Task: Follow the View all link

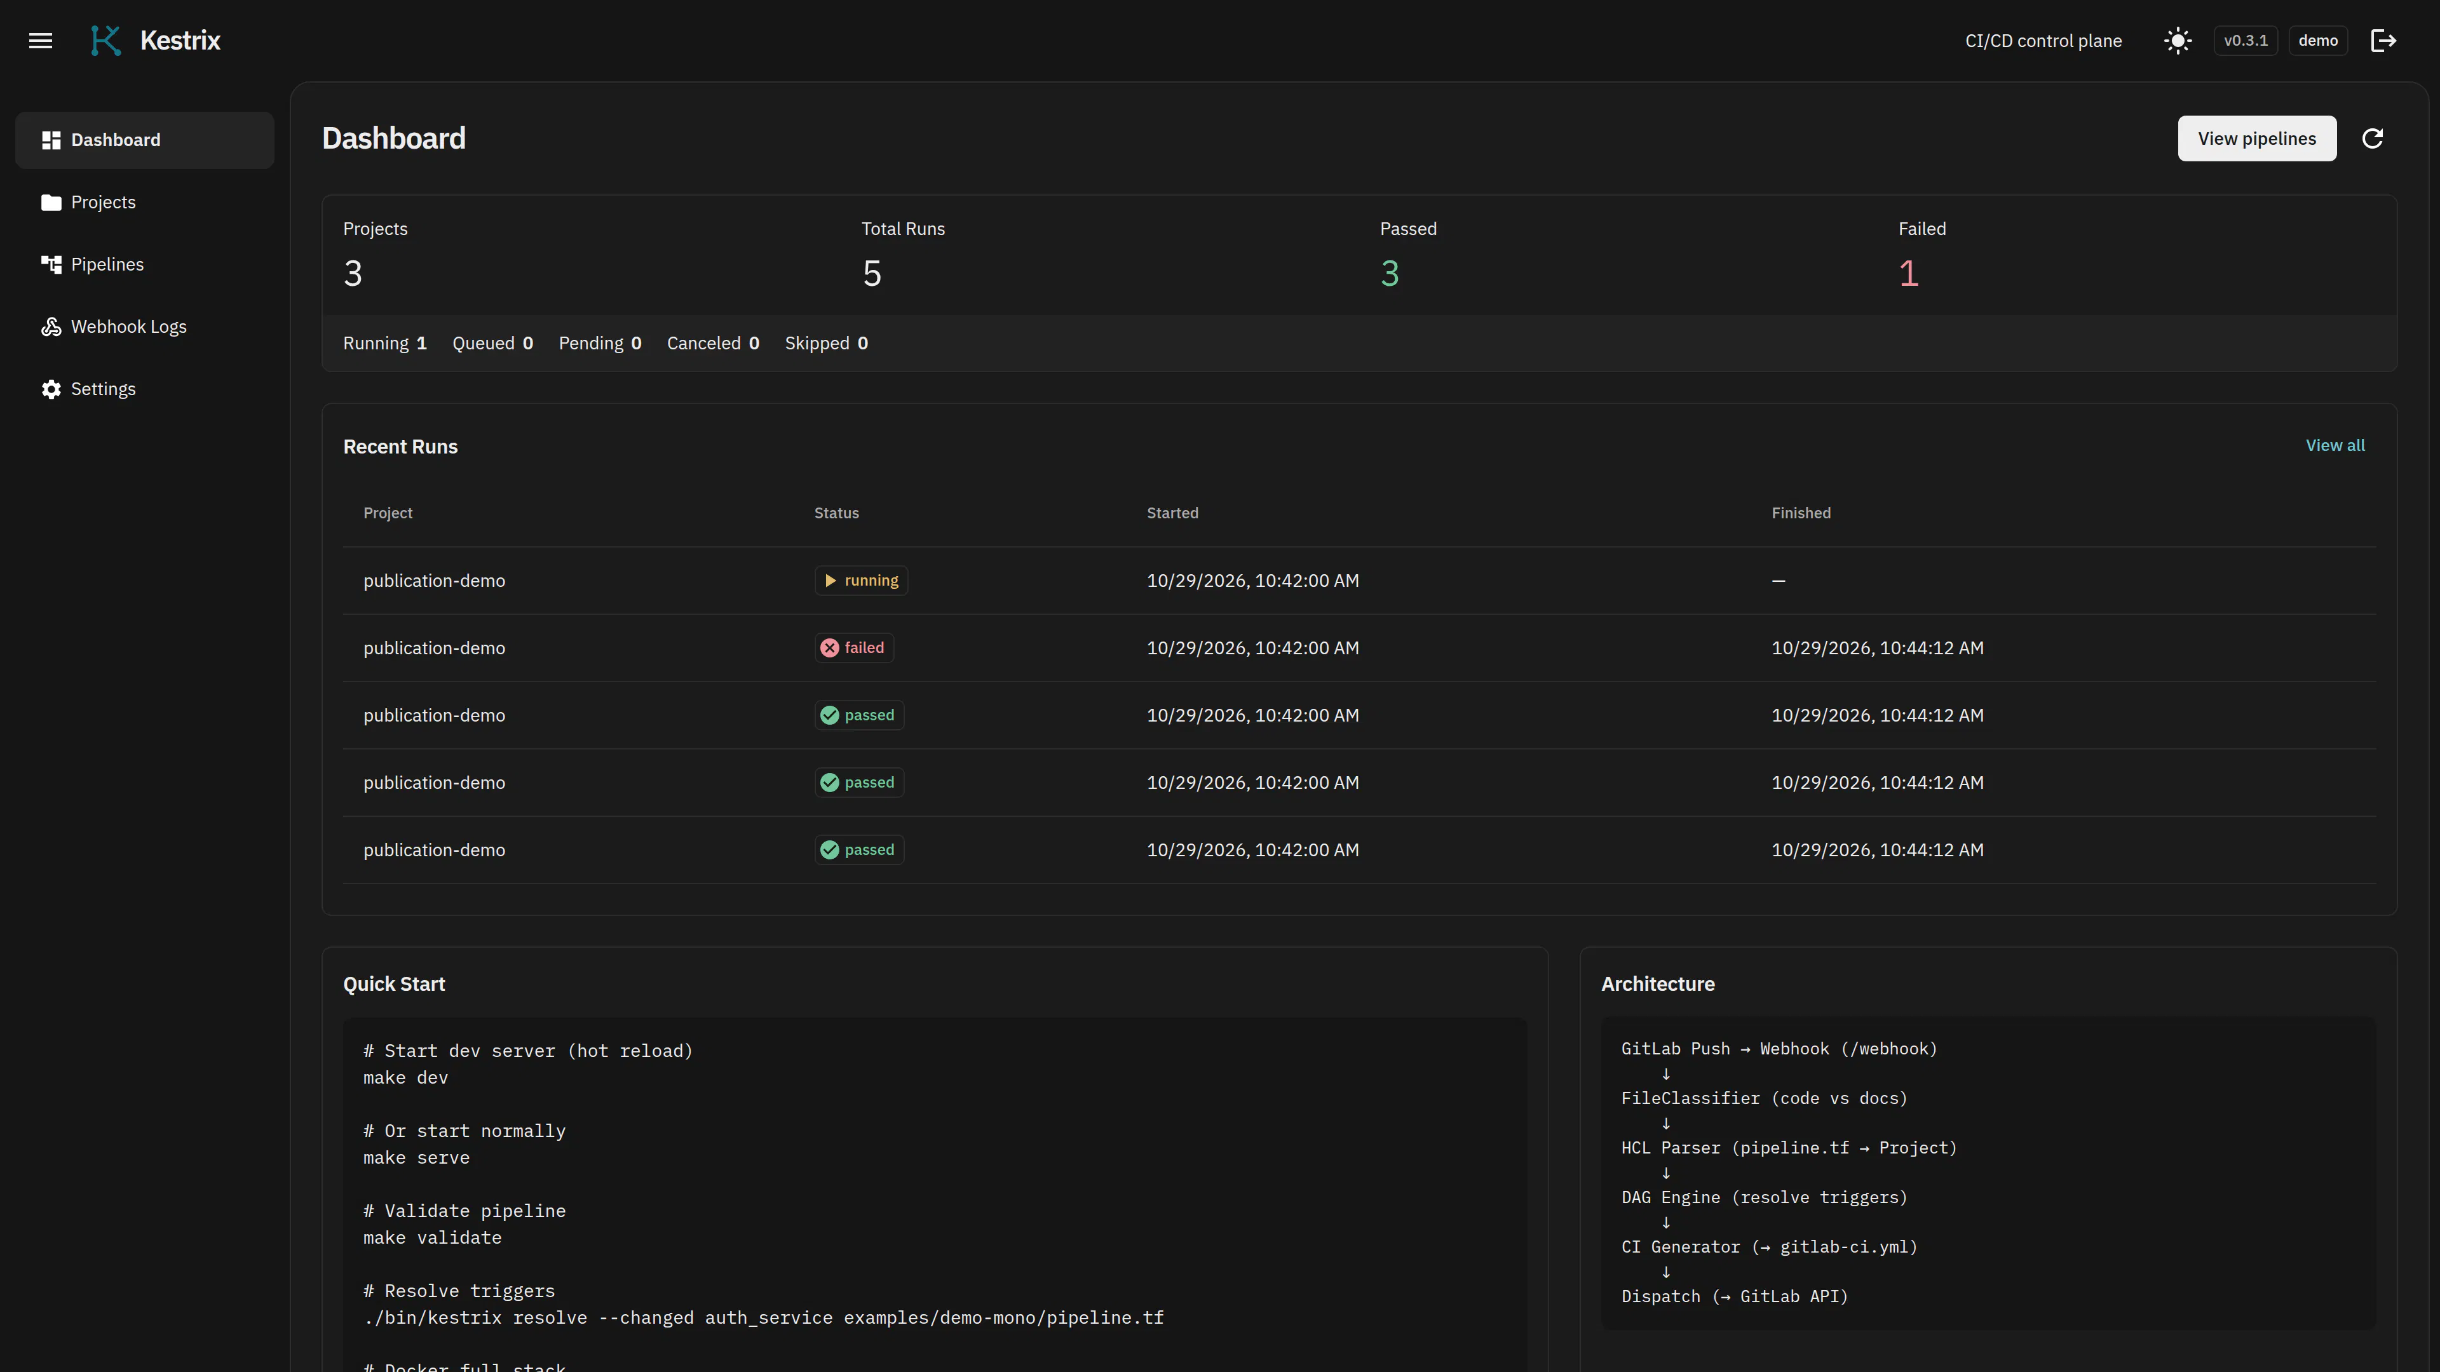Action: click(x=2335, y=446)
